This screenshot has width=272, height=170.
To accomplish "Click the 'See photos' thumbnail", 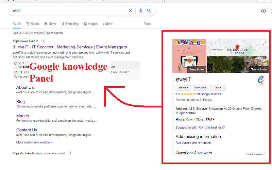I will click(189, 56).
